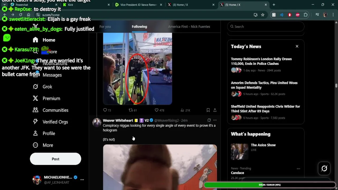The width and height of the screenshot is (338, 190).
Task: Open the circled camera tweet image
Action: tap(138, 69)
